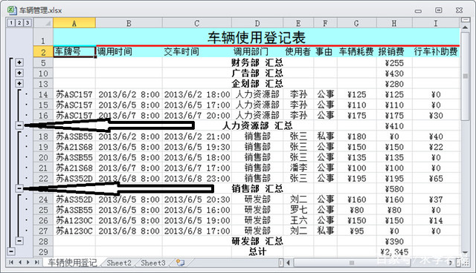Go to last sheet navigation arrow
The width and height of the screenshot is (476, 273).
pos(36,263)
